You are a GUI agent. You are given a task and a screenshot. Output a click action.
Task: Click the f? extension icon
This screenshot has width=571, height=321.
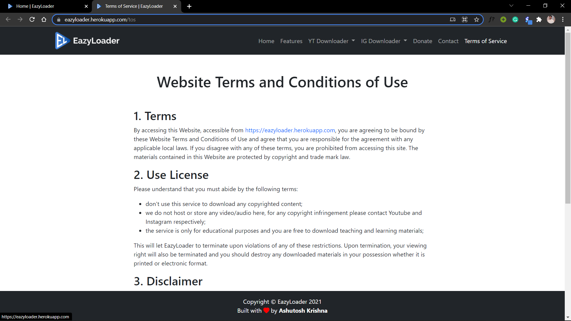pyautogui.click(x=491, y=19)
